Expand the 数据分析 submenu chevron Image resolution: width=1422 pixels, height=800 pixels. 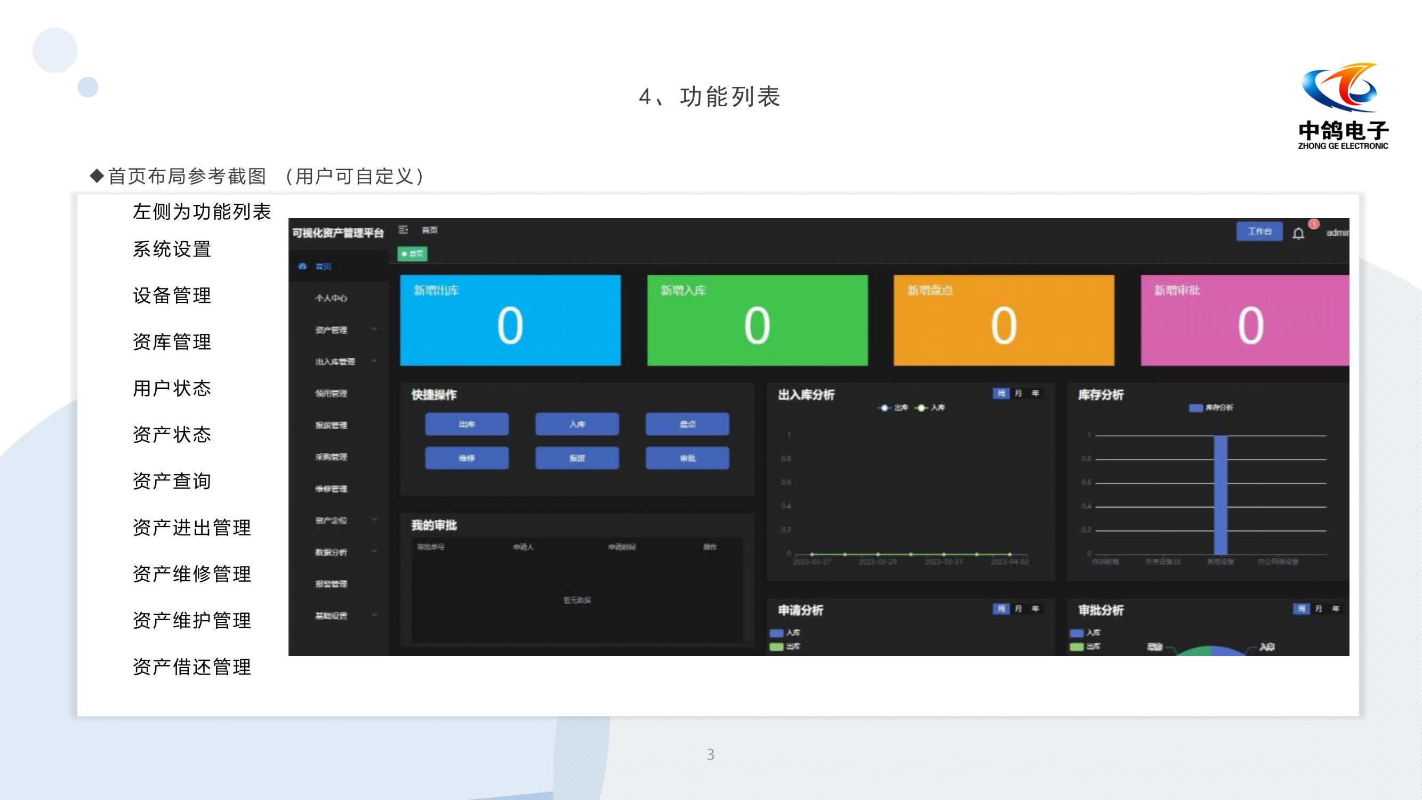pos(374,551)
